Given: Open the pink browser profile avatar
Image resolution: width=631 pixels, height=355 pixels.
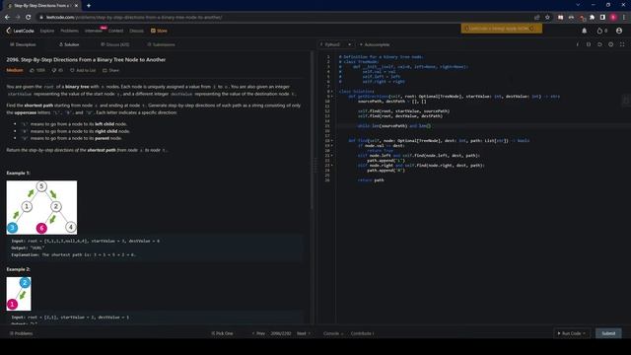Looking at the screenshot, I should [613, 18].
